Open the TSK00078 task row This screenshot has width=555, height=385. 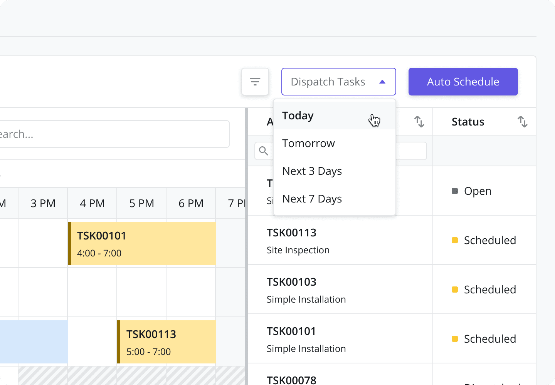pos(340,375)
